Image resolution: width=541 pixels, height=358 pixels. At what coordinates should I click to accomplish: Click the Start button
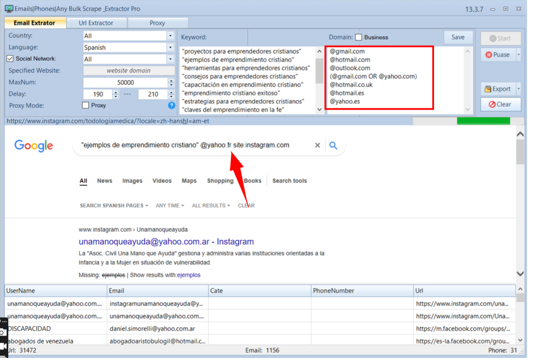pyautogui.click(x=501, y=39)
